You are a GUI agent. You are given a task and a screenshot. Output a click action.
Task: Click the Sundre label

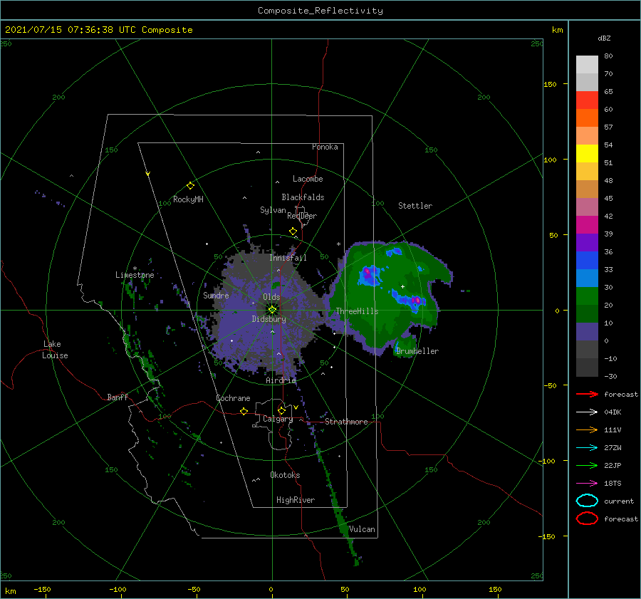[217, 295]
